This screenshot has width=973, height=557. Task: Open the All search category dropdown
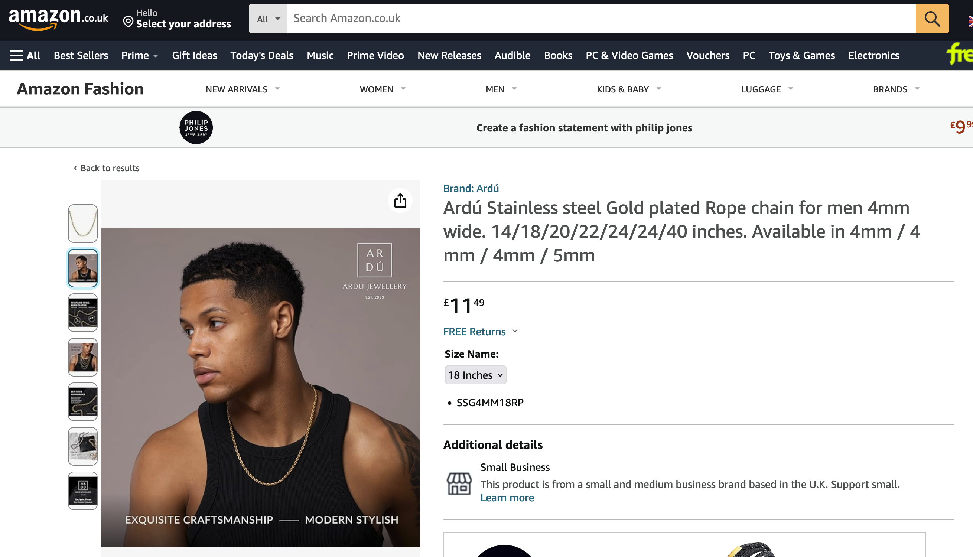point(268,19)
